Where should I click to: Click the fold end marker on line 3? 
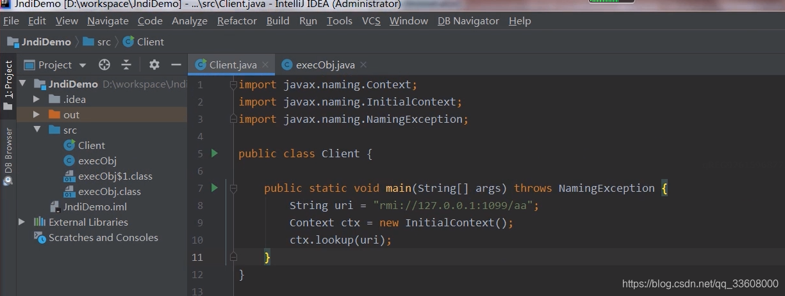click(x=233, y=119)
